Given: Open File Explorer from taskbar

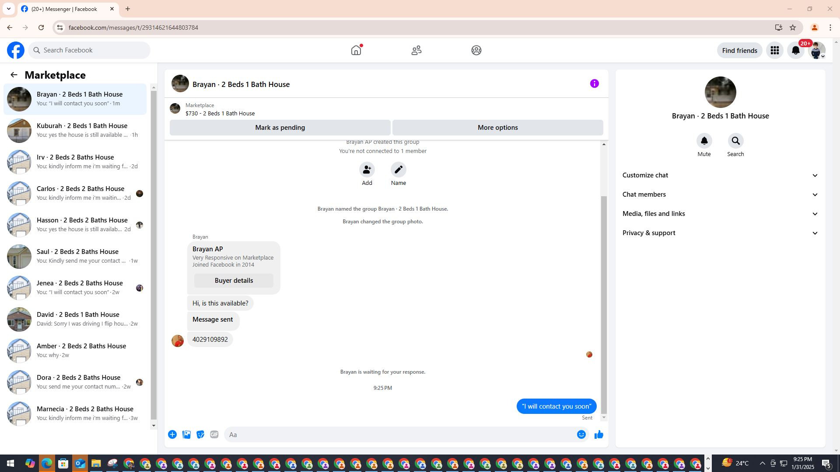Looking at the screenshot, I should (96, 463).
